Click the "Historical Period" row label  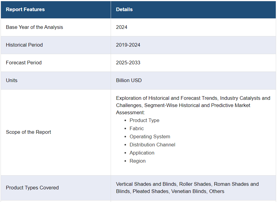click(24, 45)
